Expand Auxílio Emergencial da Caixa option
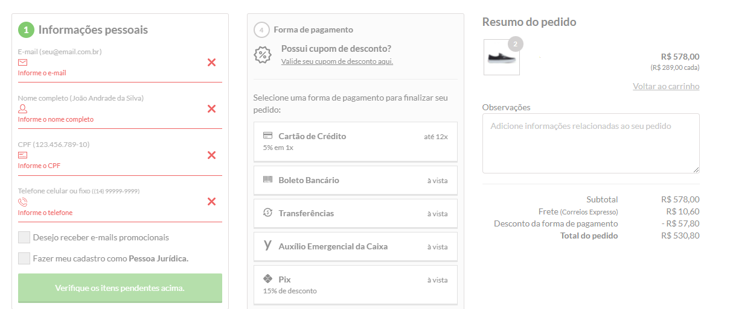733x309 pixels. click(356, 246)
